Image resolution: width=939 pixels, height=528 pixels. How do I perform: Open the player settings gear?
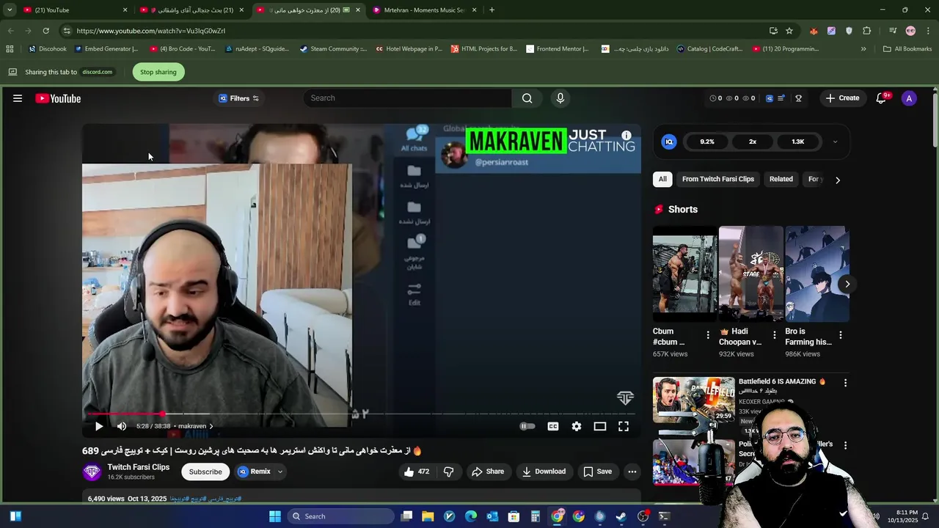click(577, 426)
